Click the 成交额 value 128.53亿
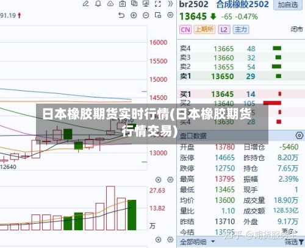Screen dimensions: 305x248 pyautogui.click(x=285, y=210)
